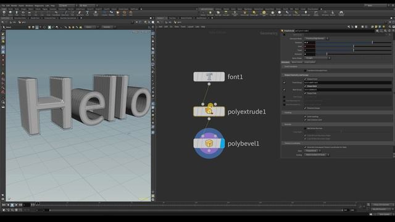Open the Build desktop dropdown

pyautogui.click(x=67, y=6)
